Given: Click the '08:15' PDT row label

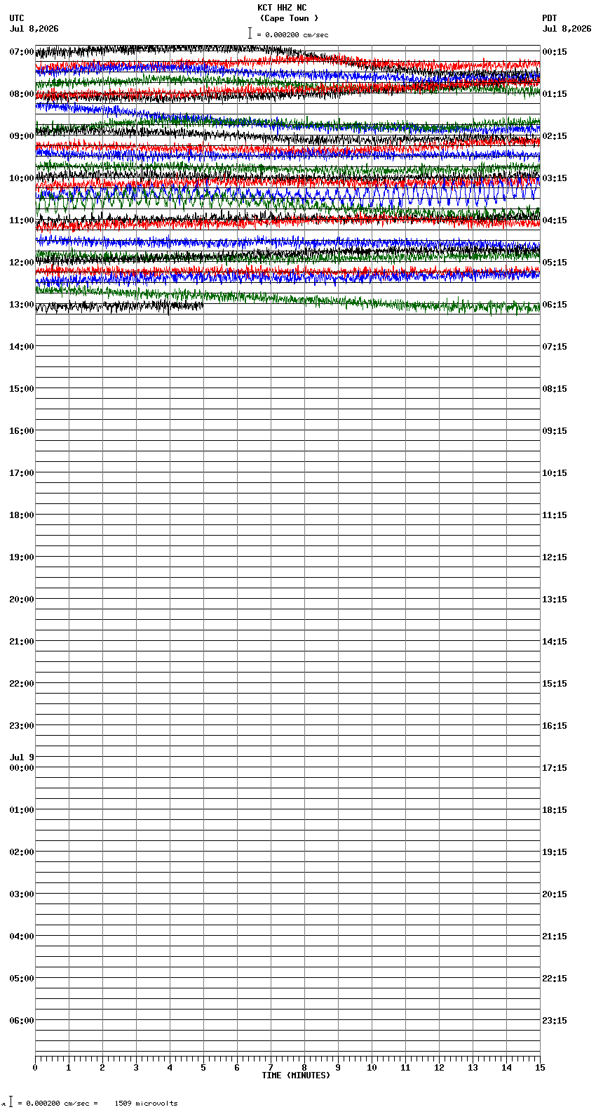Looking at the screenshot, I should click(x=555, y=389).
